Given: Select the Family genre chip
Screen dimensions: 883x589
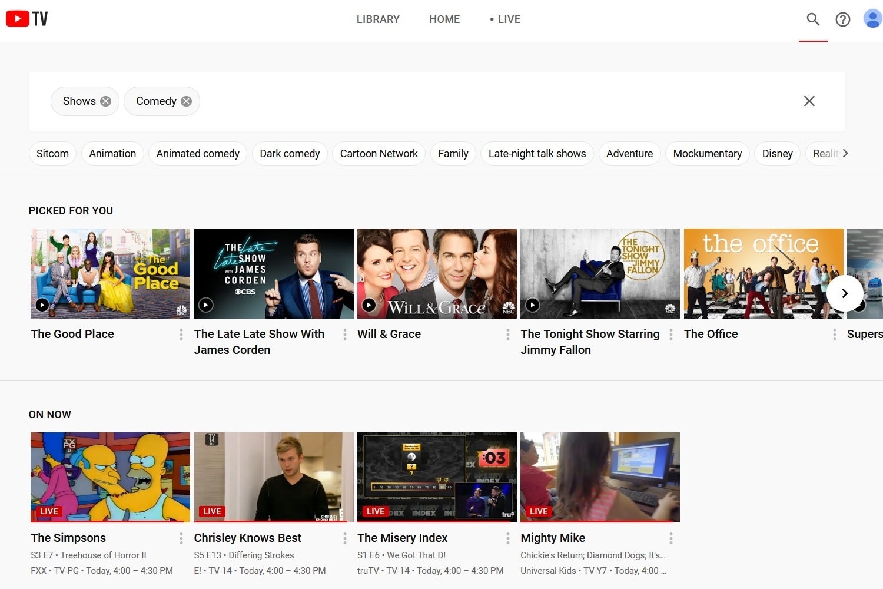Looking at the screenshot, I should [x=453, y=154].
